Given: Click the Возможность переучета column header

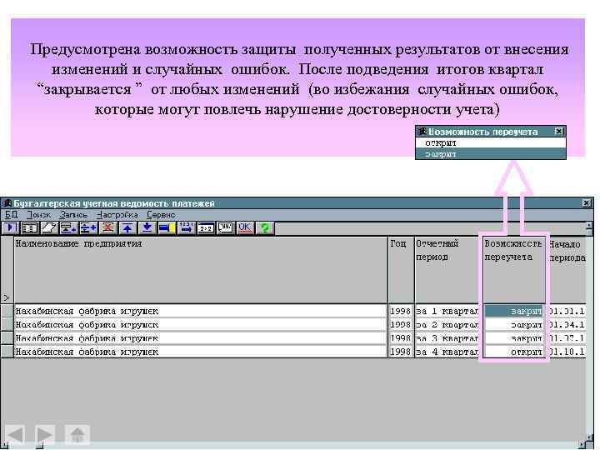Looking at the screenshot, I should click(514, 270).
